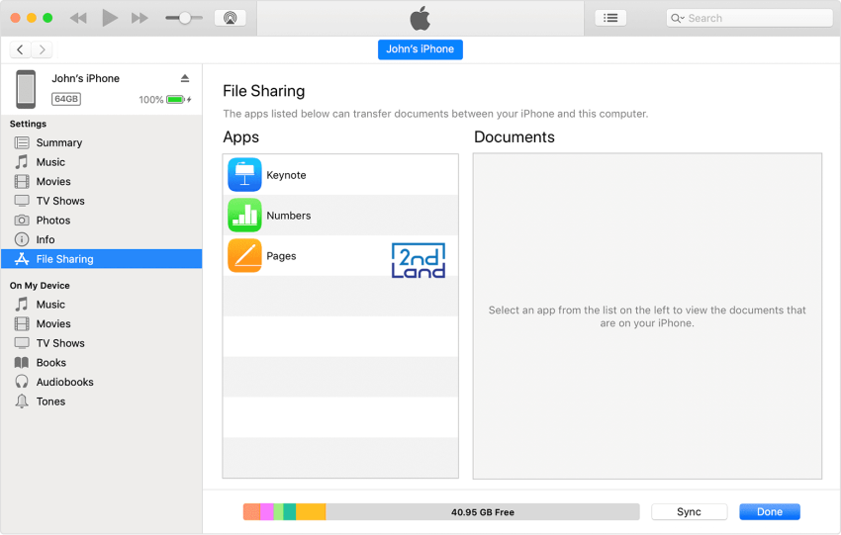Go forward with the right chevron
This screenshot has width=841, height=535.
tap(42, 49)
